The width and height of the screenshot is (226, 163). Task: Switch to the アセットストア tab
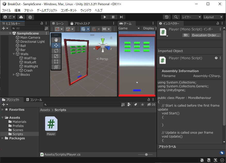click(80, 23)
